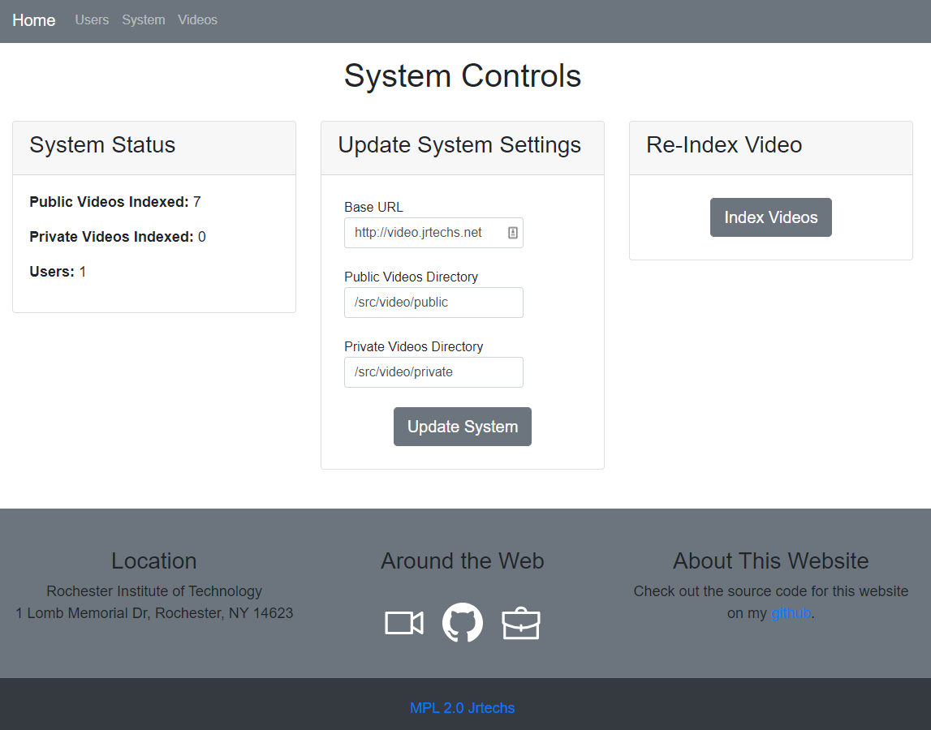Click the System Controls page heading
Viewport: 931px width, 730px height.
click(x=462, y=76)
